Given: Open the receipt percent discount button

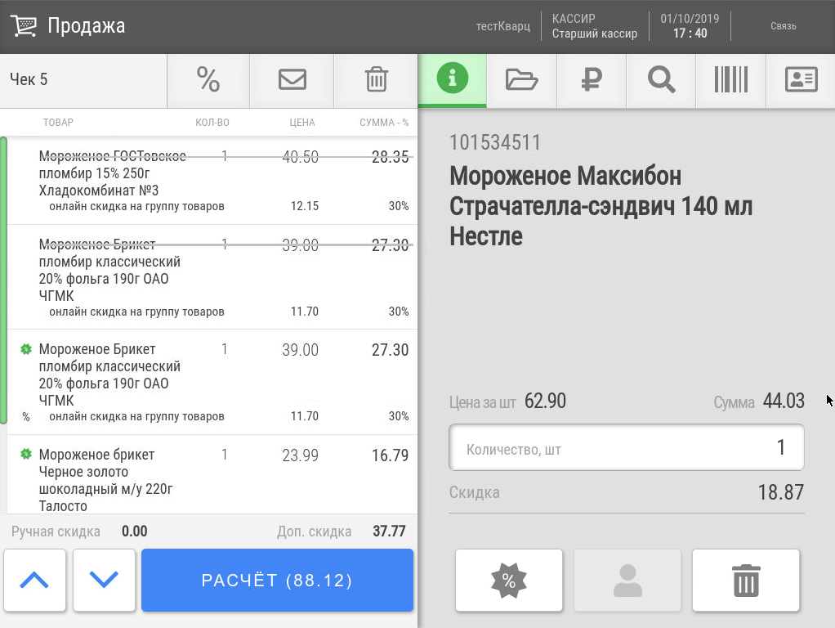Looking at the screenshot, I should (208, 80).
